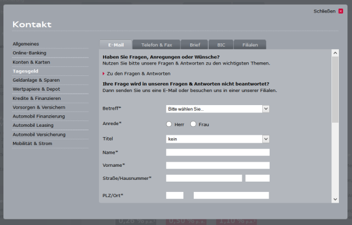Select the Herr radio button
Image resolution: width=352 pixels, height=225 pixels.
(169, 124)
